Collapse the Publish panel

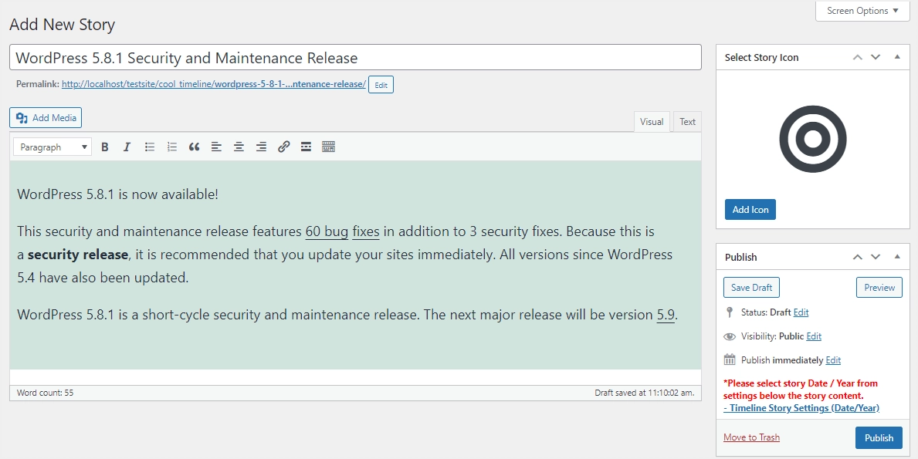tap(897, 257)
